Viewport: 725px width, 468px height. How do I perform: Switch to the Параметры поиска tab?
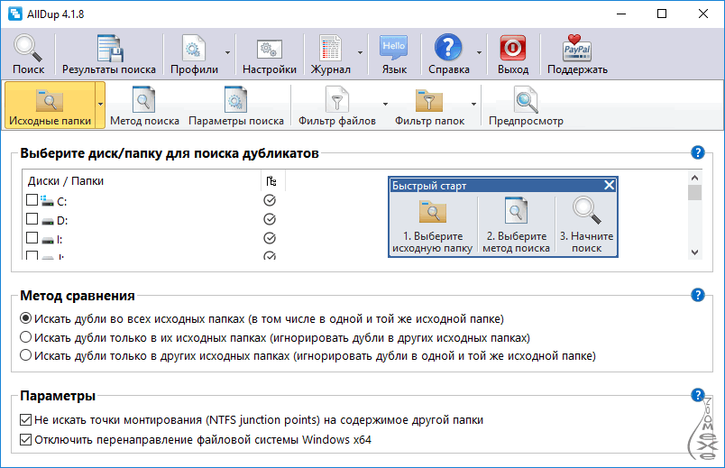pyautogui.click(x=235, y=106)
